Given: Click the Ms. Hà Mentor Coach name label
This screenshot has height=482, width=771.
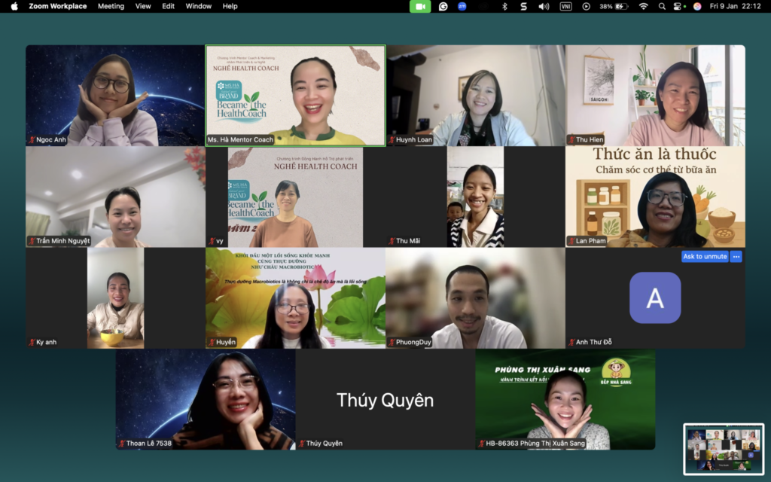Looking at the screenshot, I should [240, 139].
